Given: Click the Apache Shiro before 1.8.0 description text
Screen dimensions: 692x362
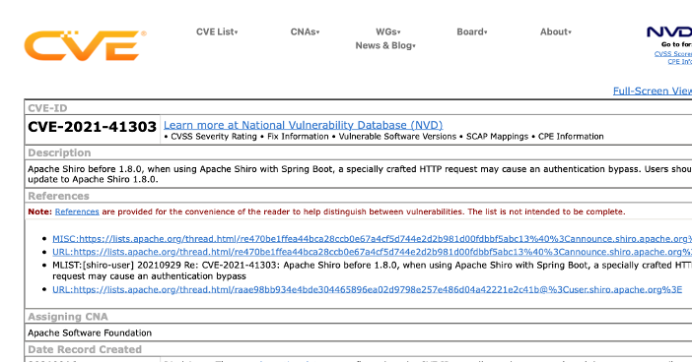Looking at the screenshot, I should coord(360,174).
